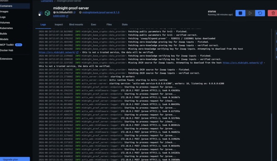Click the log line 'public parameters for k=15 - verified correct.'
This screenshot has width=277, height=161.
[118, 35]
